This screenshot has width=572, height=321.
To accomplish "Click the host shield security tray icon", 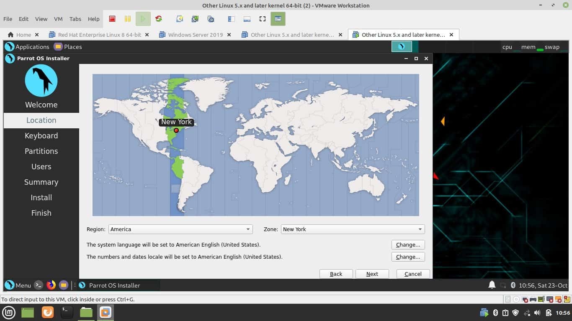I will pyautogui.click(x=516, y=313).
